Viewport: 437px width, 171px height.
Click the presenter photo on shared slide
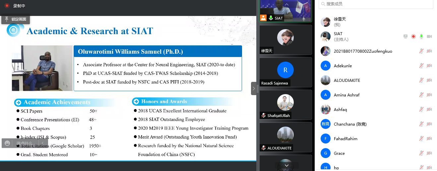tap(42, 68)
